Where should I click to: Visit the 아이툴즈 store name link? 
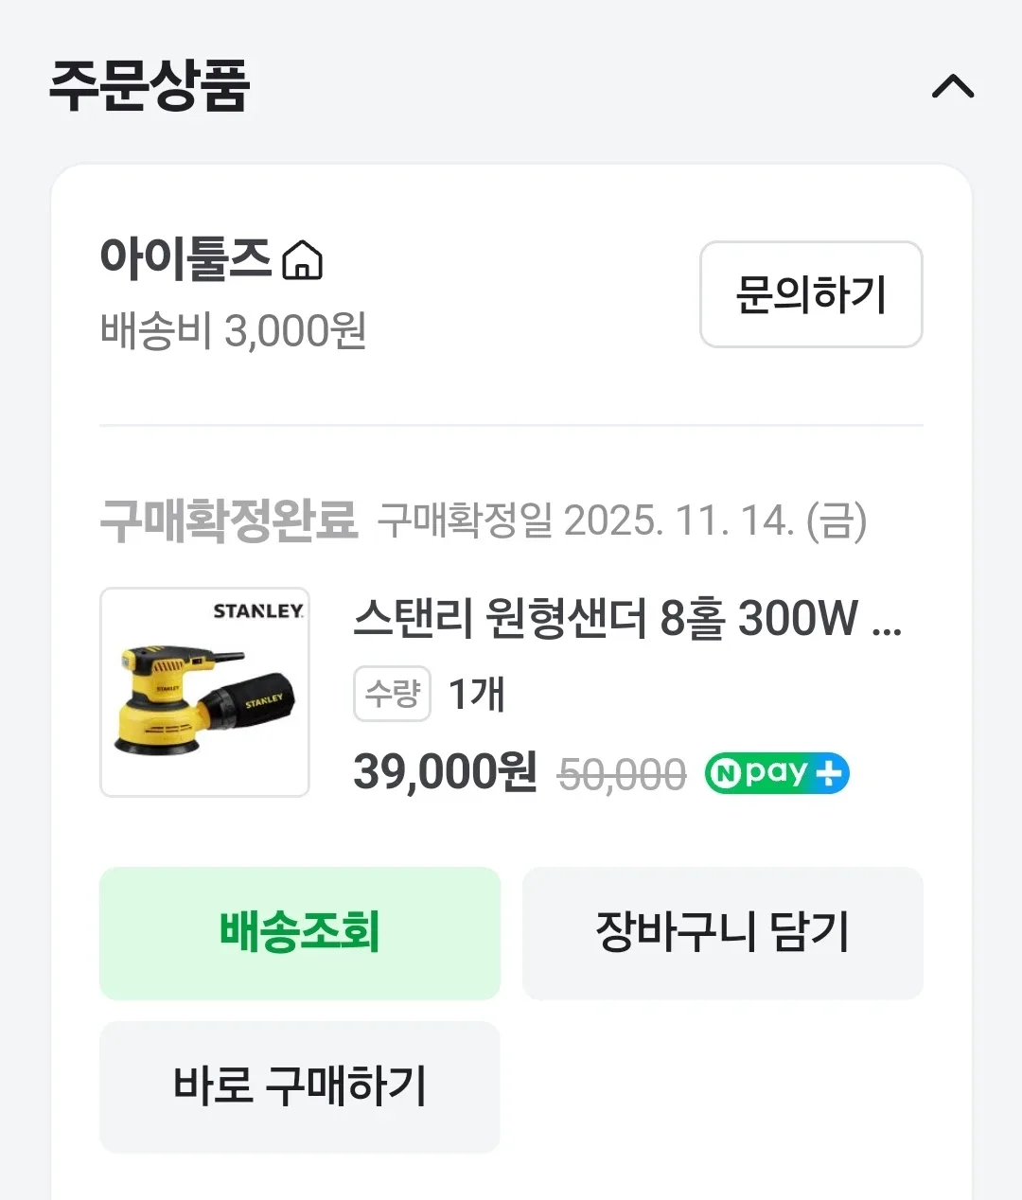tap(185, 258)
